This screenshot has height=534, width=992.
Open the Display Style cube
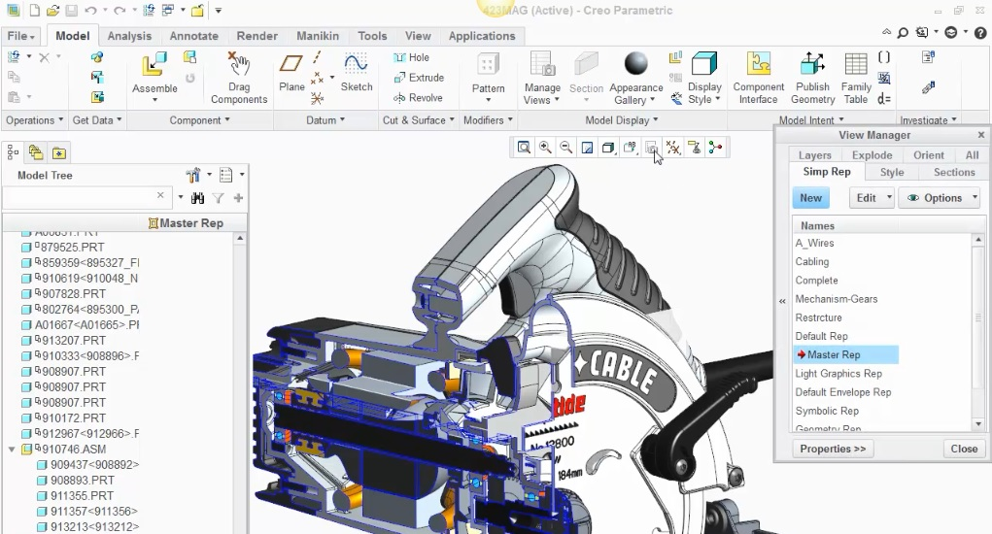(703, 64)
